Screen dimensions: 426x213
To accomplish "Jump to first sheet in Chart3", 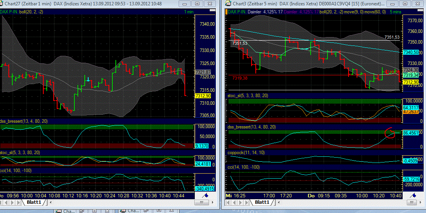I will 229,202.
